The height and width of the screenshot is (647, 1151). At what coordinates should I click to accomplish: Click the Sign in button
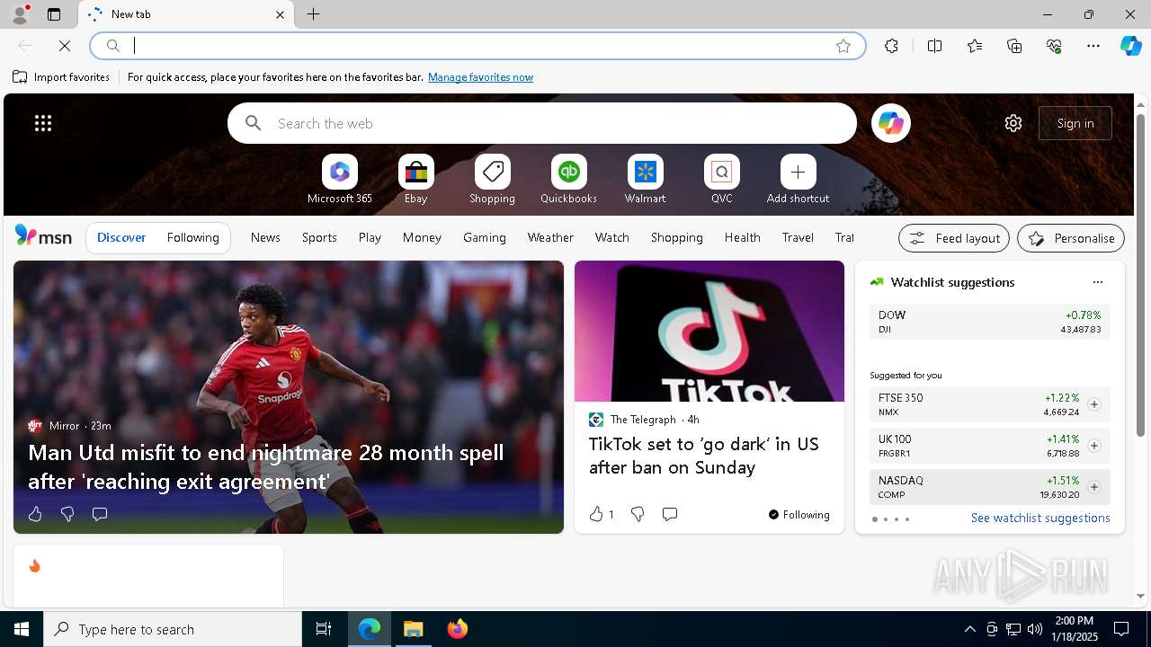coord(1075,123)
